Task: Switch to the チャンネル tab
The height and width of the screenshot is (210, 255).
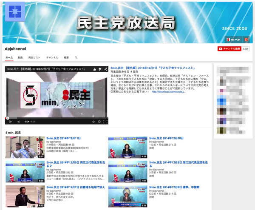Action: tap(52, 57)
